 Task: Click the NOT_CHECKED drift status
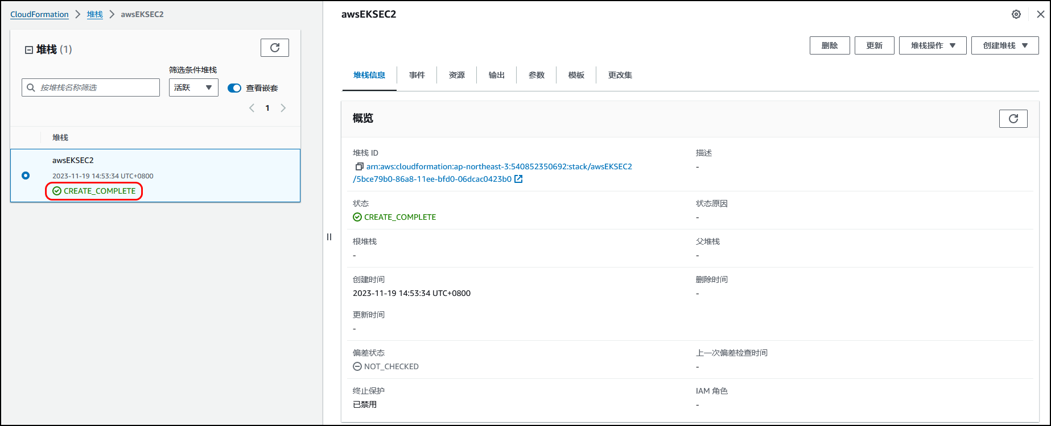[386, 366]
